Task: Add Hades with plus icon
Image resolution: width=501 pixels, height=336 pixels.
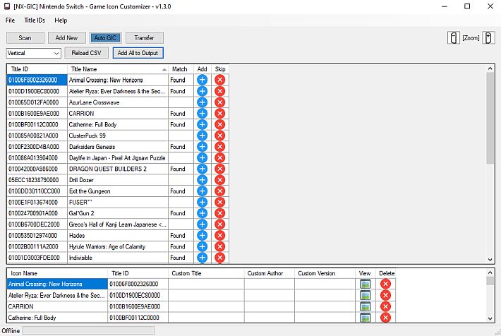Action: point(202,235)
